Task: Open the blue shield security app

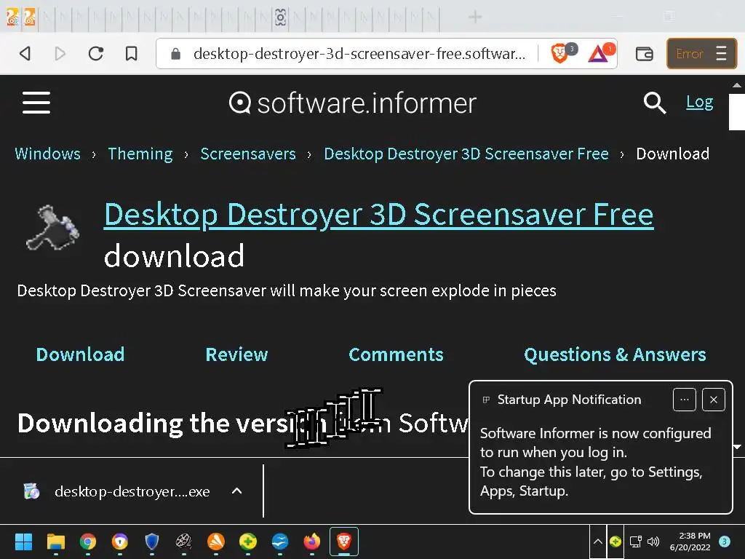Action: (x=151, y=542)
